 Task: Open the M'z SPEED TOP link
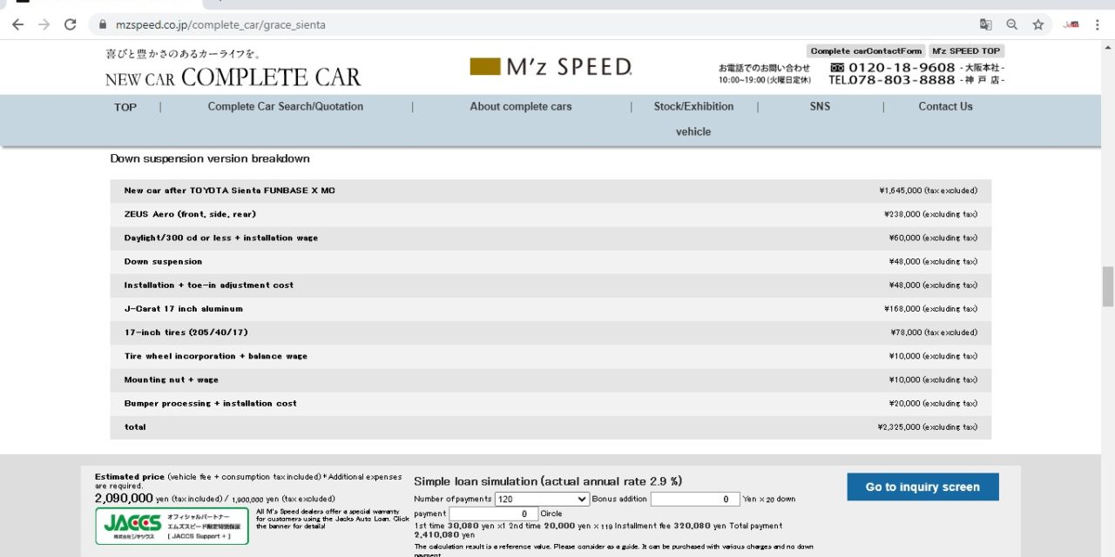coord(966,51)
